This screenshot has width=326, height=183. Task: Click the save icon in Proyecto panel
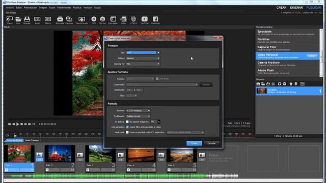point(268,84)
